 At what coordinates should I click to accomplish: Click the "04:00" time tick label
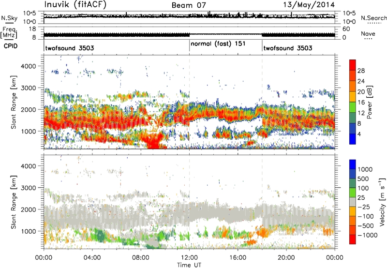pyautogui.click(x=92, y=258)
